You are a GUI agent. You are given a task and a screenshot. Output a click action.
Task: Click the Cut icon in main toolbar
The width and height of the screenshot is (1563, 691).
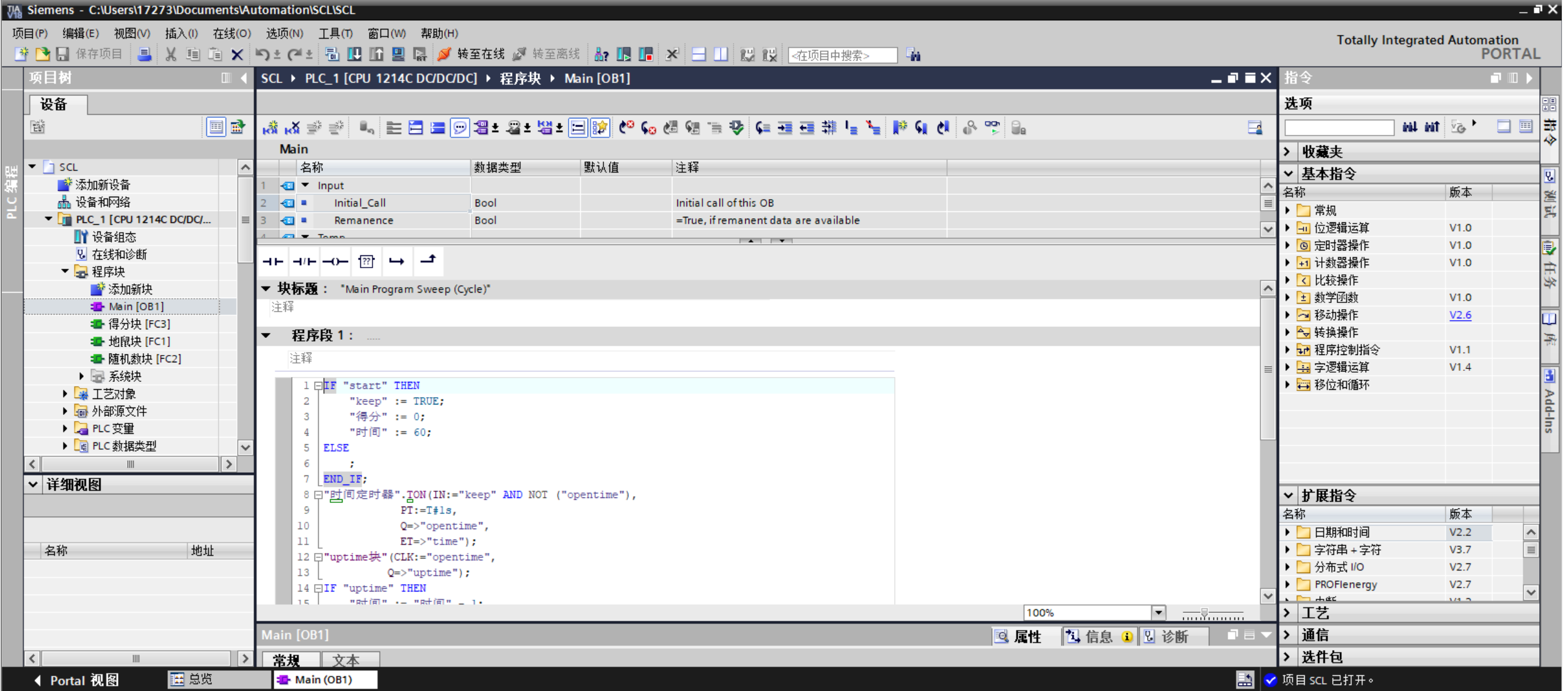171,55
